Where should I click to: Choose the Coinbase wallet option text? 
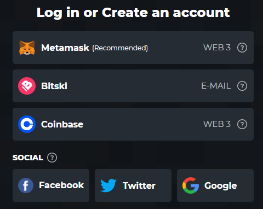click(62, 124)
